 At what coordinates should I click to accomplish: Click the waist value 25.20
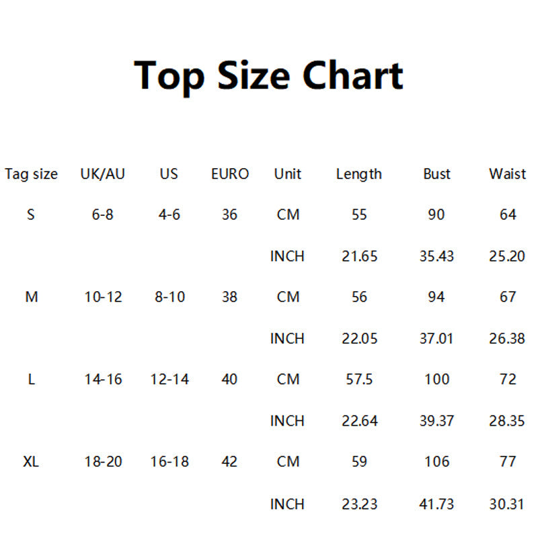507,256
